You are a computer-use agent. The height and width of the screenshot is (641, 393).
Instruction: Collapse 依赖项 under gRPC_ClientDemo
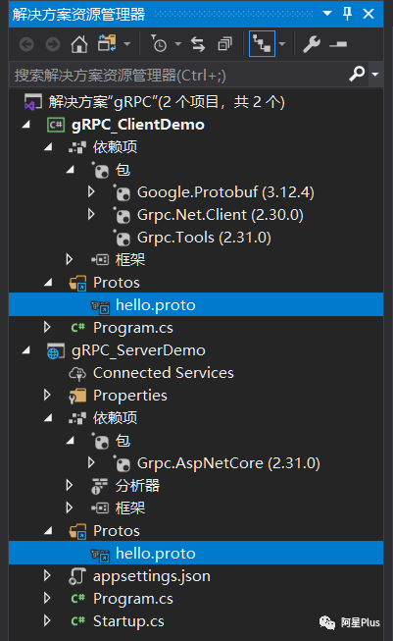coord(48,147)
